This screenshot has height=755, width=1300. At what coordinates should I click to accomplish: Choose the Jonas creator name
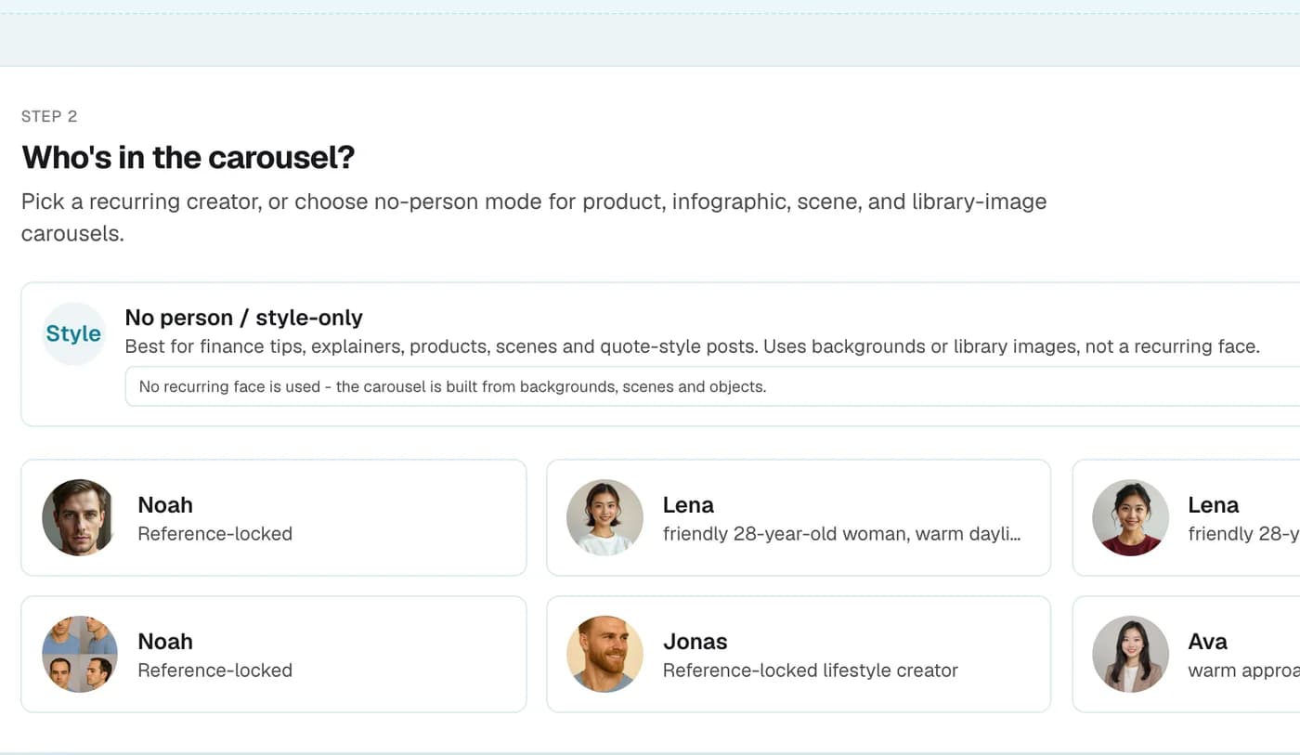coord(695,642)
